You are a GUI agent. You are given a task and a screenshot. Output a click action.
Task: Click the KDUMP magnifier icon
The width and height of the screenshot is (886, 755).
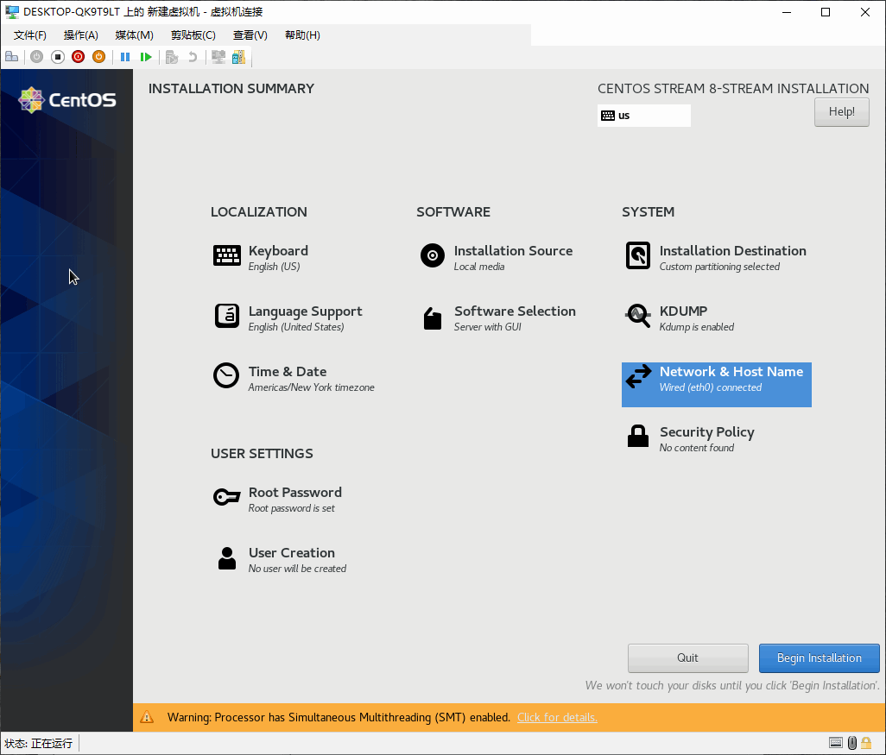coord(638,316)
